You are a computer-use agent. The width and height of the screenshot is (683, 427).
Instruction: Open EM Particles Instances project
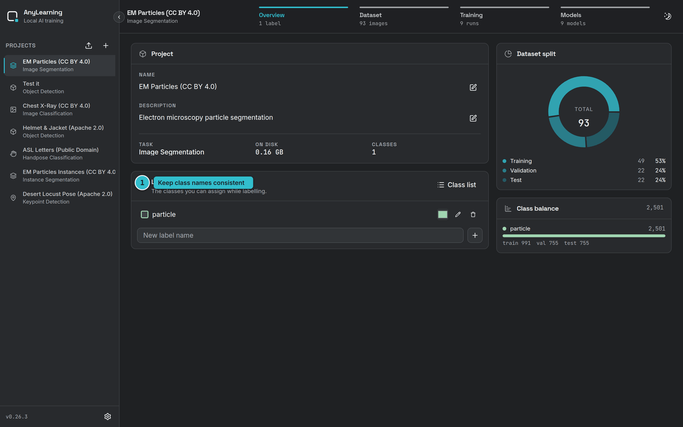click(x=60, y=175)
